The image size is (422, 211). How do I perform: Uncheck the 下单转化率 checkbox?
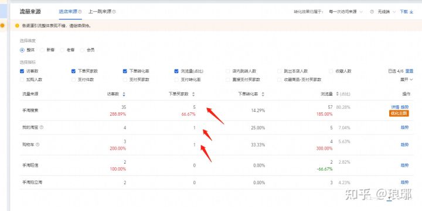click(x=125, y=71)
